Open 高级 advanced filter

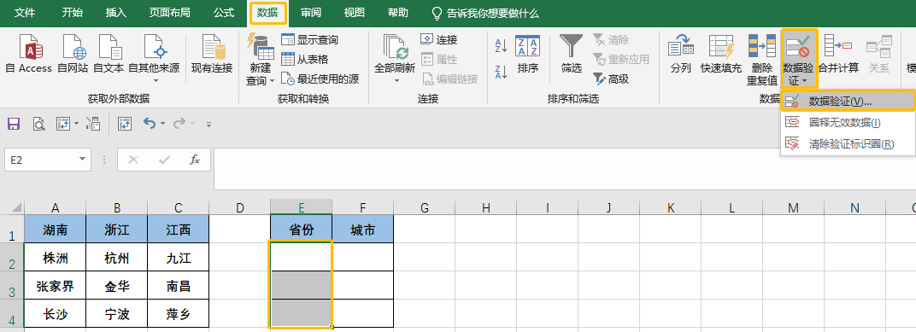[611, 79]
